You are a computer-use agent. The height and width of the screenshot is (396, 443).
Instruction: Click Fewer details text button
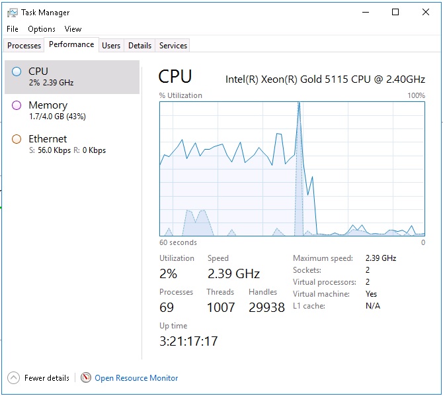coord(47,378)
